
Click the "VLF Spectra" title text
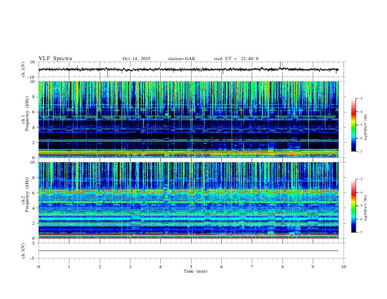click(x=55, y=59)
